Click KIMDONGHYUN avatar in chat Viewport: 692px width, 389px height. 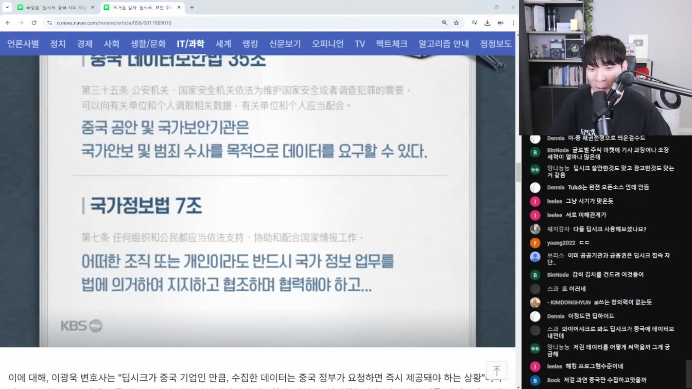point(535,303)
